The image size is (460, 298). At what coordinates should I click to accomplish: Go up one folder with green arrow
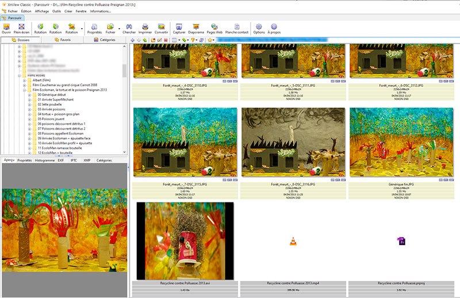(x=145, y=40)
